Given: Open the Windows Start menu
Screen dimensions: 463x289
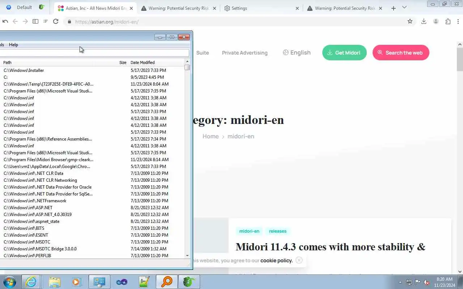Looking at the screenshot, I should [10, 282].
